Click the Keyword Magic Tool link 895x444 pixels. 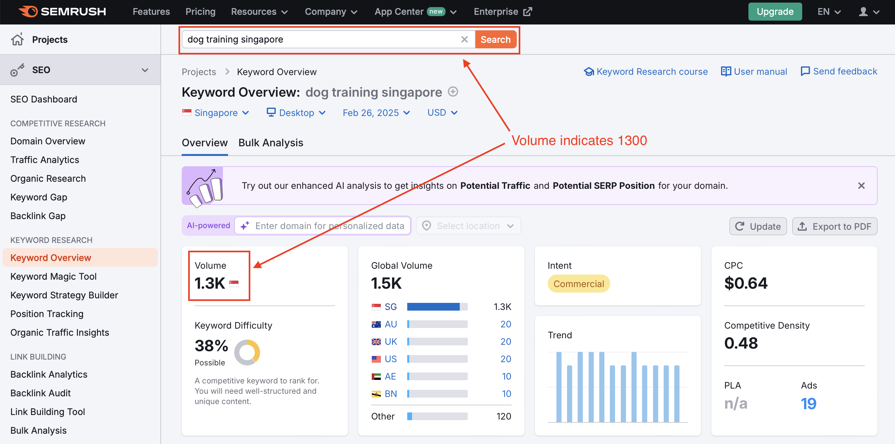click(x=54, y=277)
